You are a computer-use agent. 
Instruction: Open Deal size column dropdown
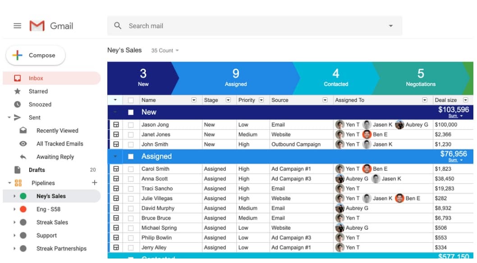pyautogui.click(x=465, y=100)
